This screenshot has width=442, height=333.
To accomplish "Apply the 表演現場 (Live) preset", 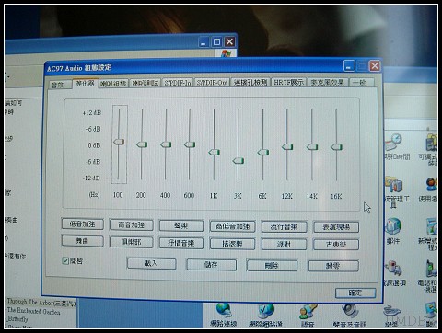I will pos(336,227).
